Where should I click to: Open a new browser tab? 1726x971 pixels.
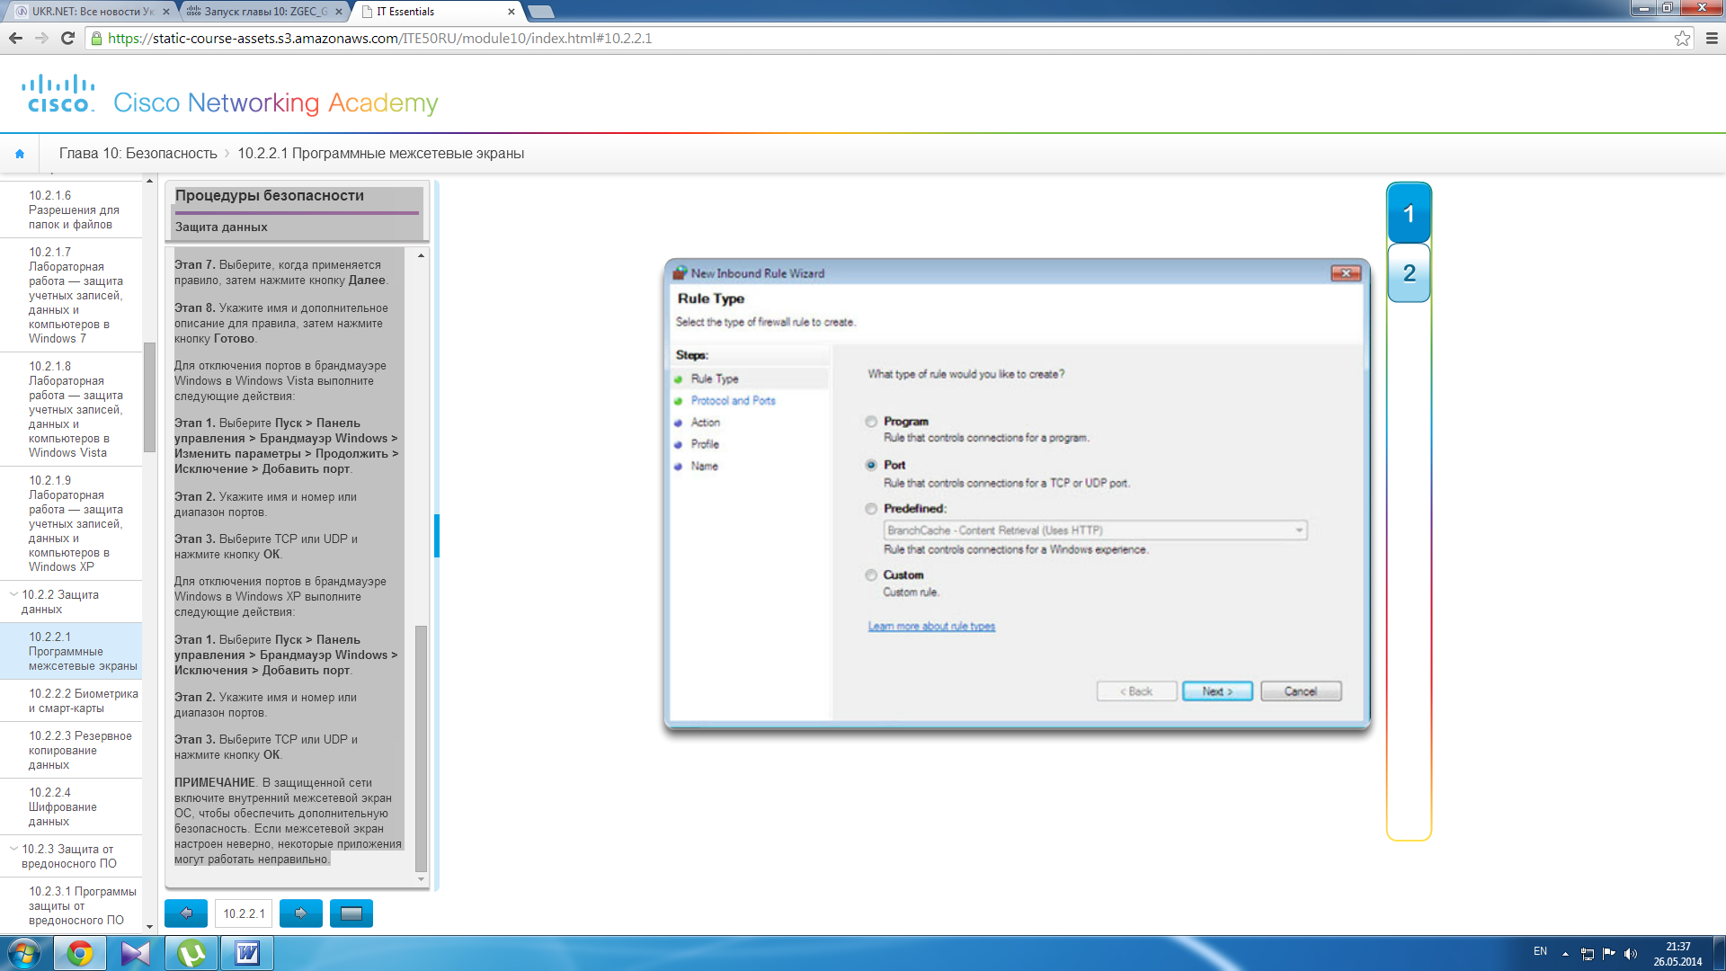tap(540, 12)
